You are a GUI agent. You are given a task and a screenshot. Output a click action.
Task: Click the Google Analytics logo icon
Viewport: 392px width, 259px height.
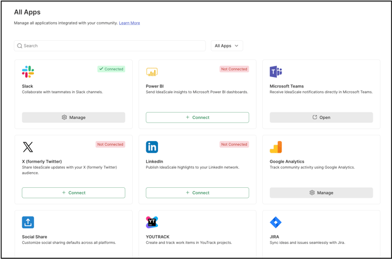point(276,147)
